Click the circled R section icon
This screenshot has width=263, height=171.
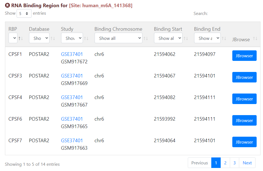7,5
